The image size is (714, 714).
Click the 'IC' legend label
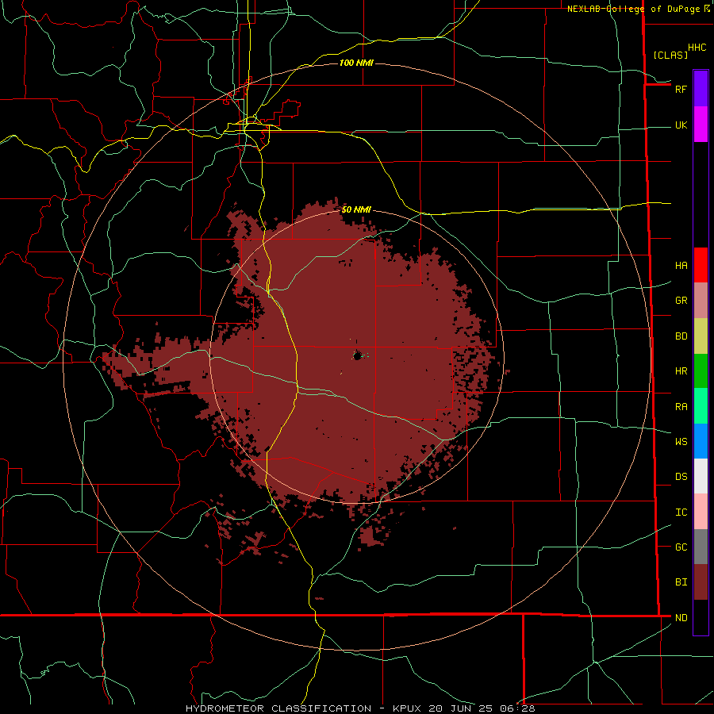click(x=681, y=512)
